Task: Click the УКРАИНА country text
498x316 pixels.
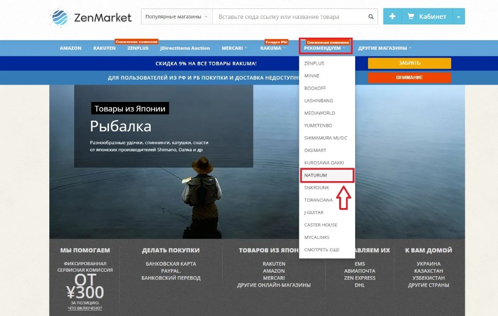Action: pyautogui.click(x=428, y=264)
